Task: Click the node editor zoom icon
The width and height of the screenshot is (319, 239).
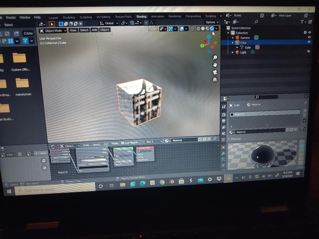Action: [x=44, y=161]
